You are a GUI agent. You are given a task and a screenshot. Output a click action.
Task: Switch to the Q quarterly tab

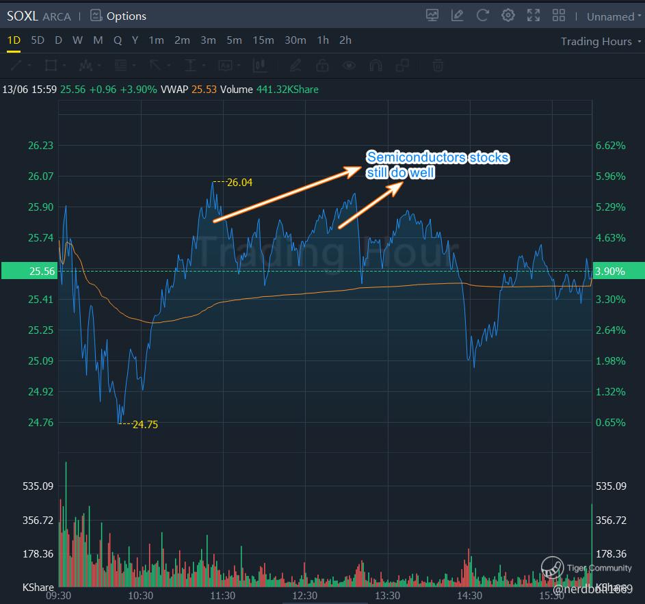click(118, 40)
